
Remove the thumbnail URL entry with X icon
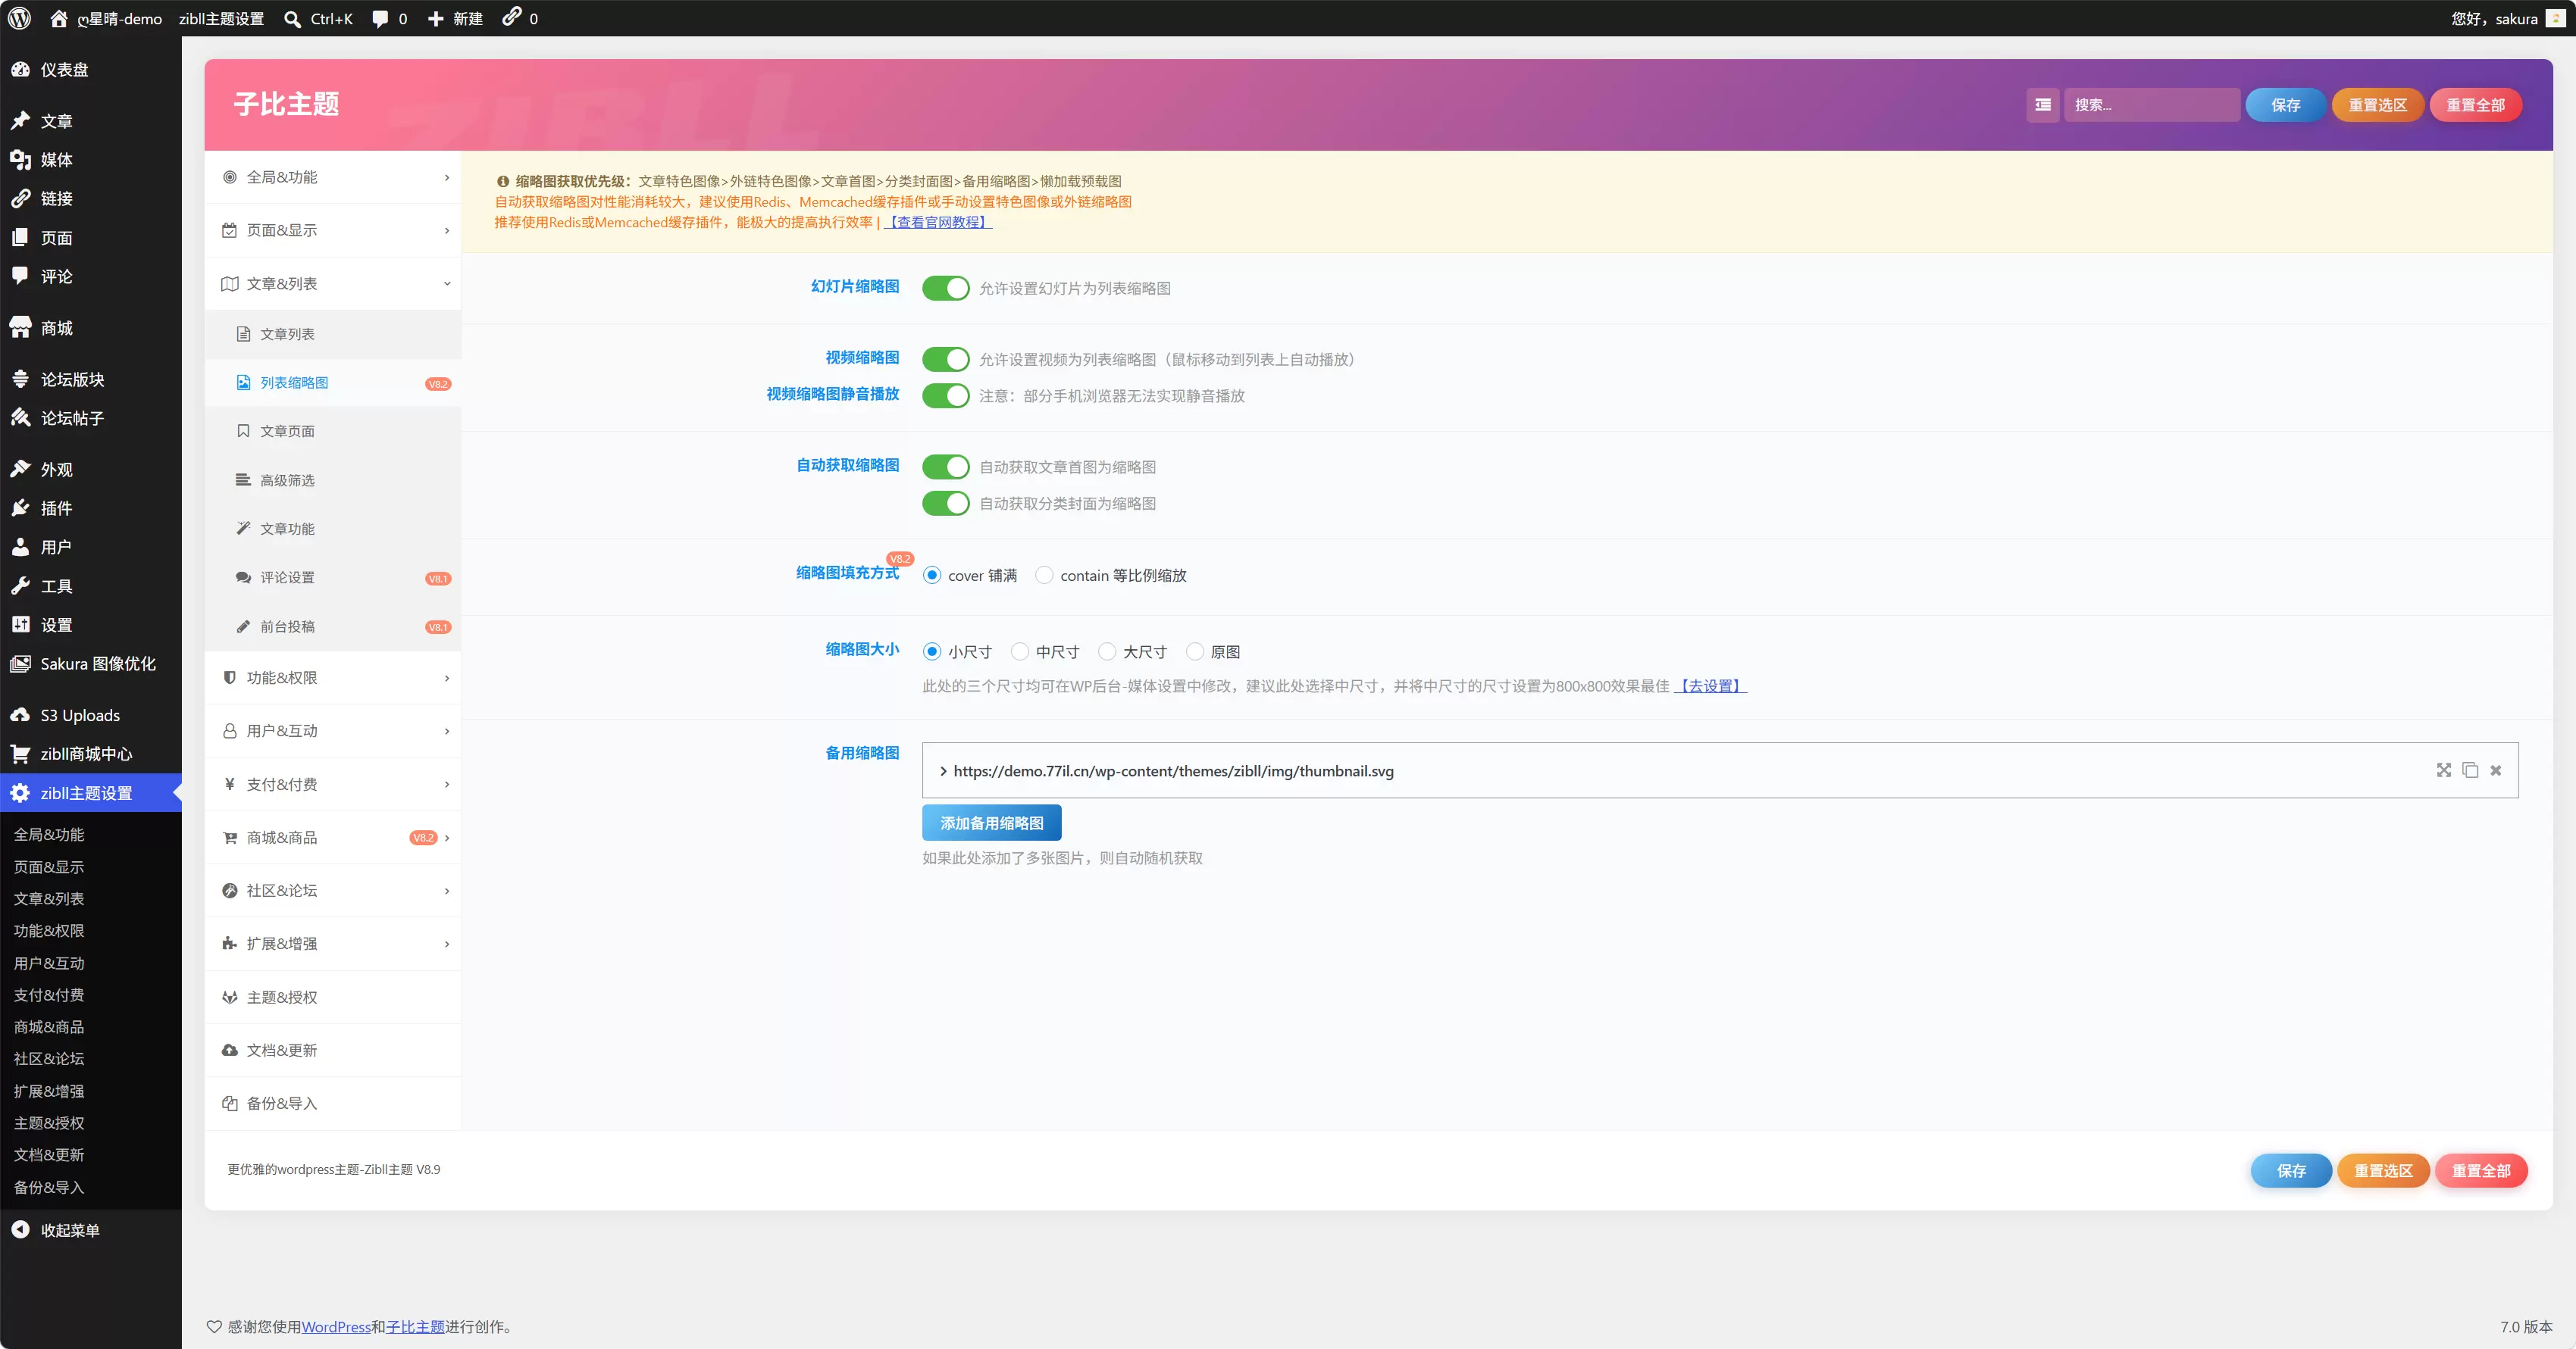(x=2496, y=770)
